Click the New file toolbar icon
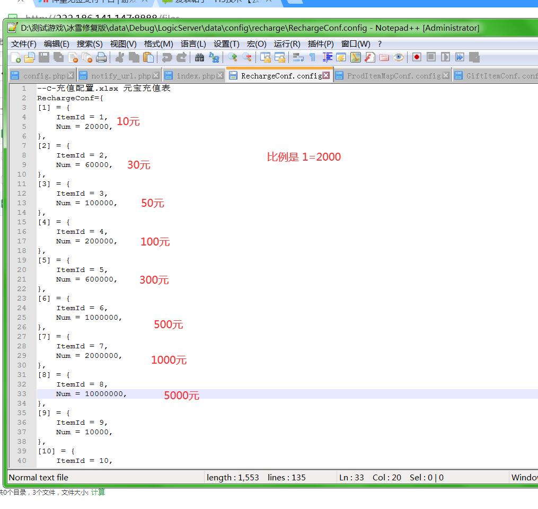 click(x=16, y=57)
